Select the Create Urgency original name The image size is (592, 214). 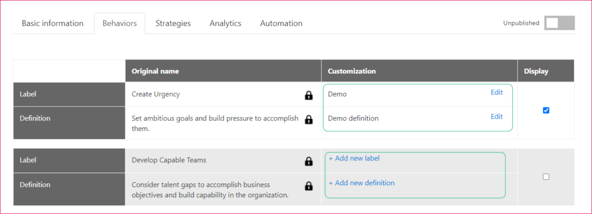[x=156, y=94]
